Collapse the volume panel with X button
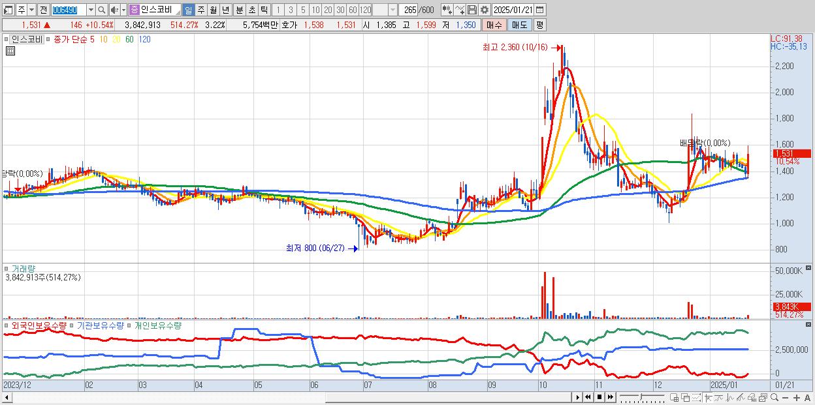 click(x=808, y=267)
